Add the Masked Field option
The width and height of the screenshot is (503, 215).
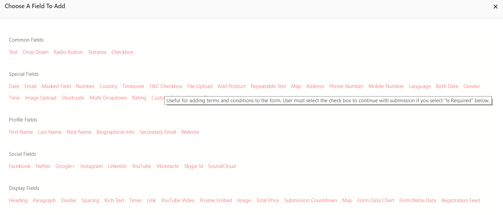click(56, 86)
